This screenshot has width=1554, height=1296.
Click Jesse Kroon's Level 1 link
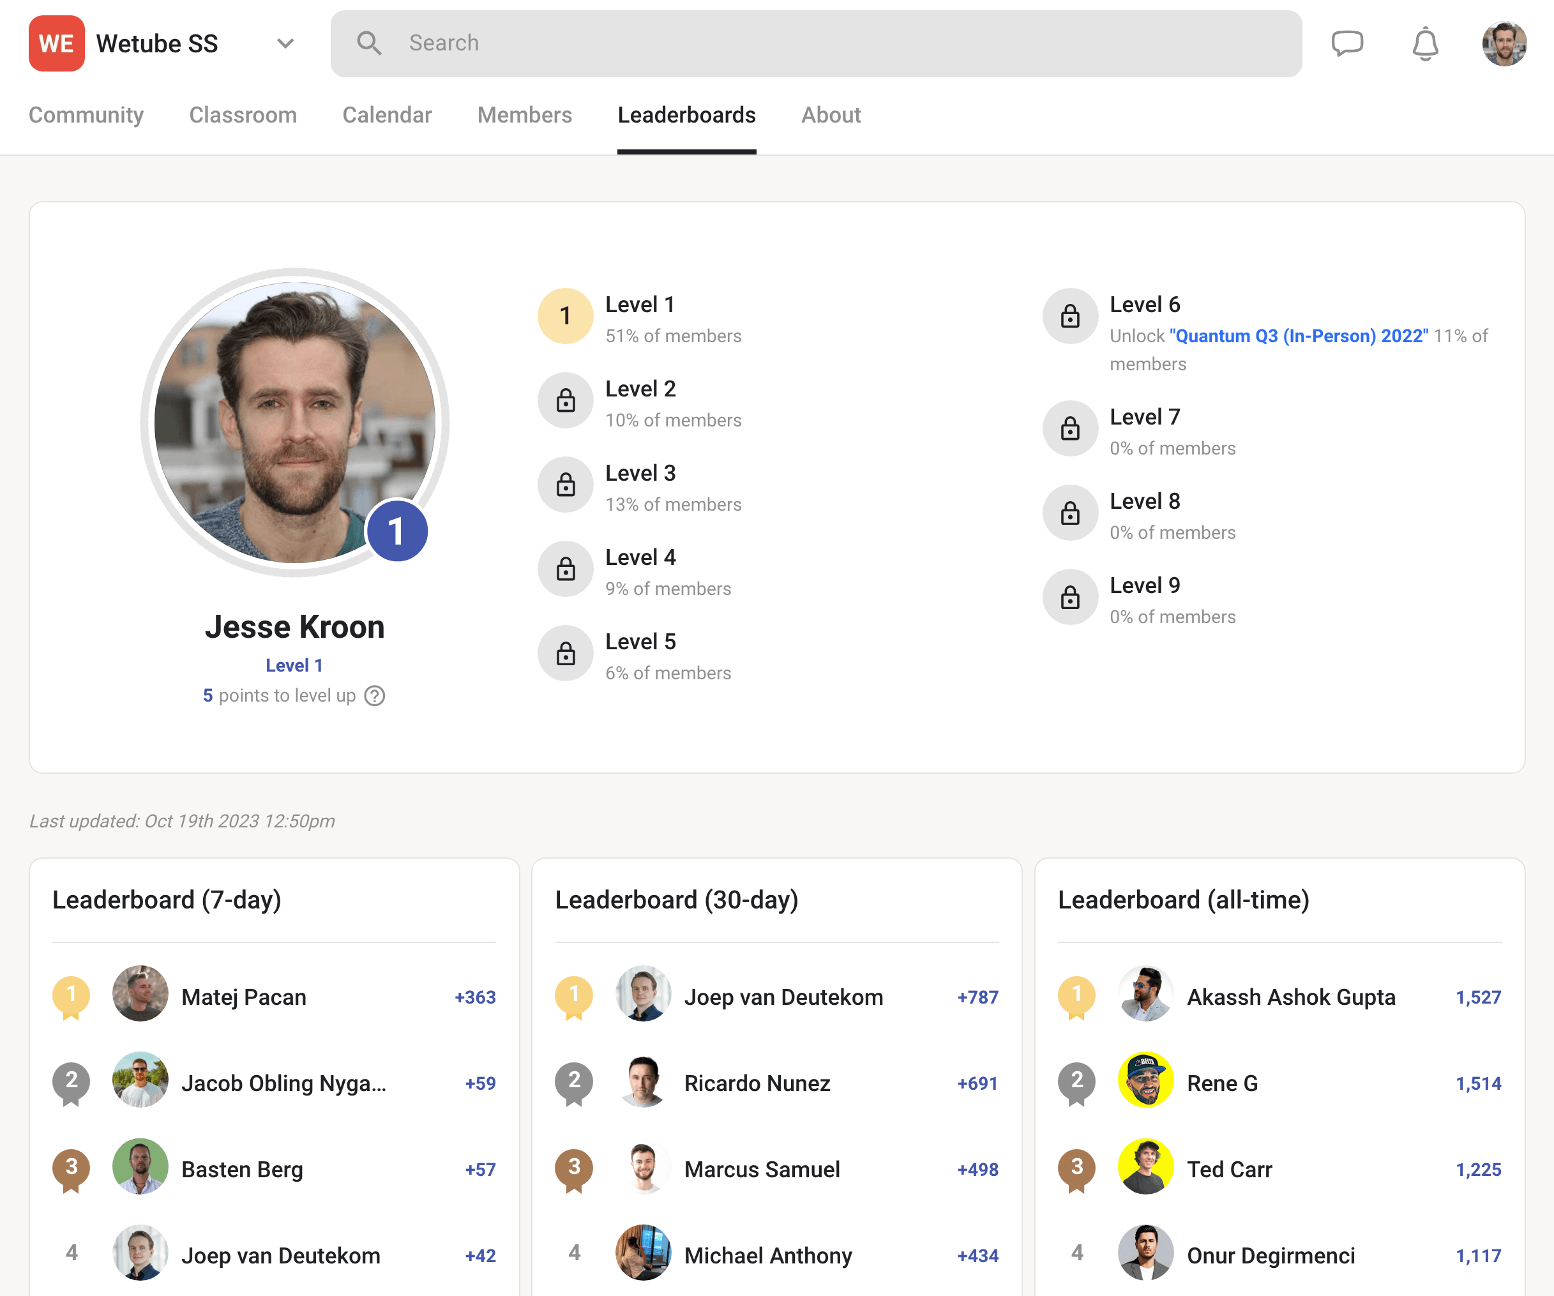294,665
